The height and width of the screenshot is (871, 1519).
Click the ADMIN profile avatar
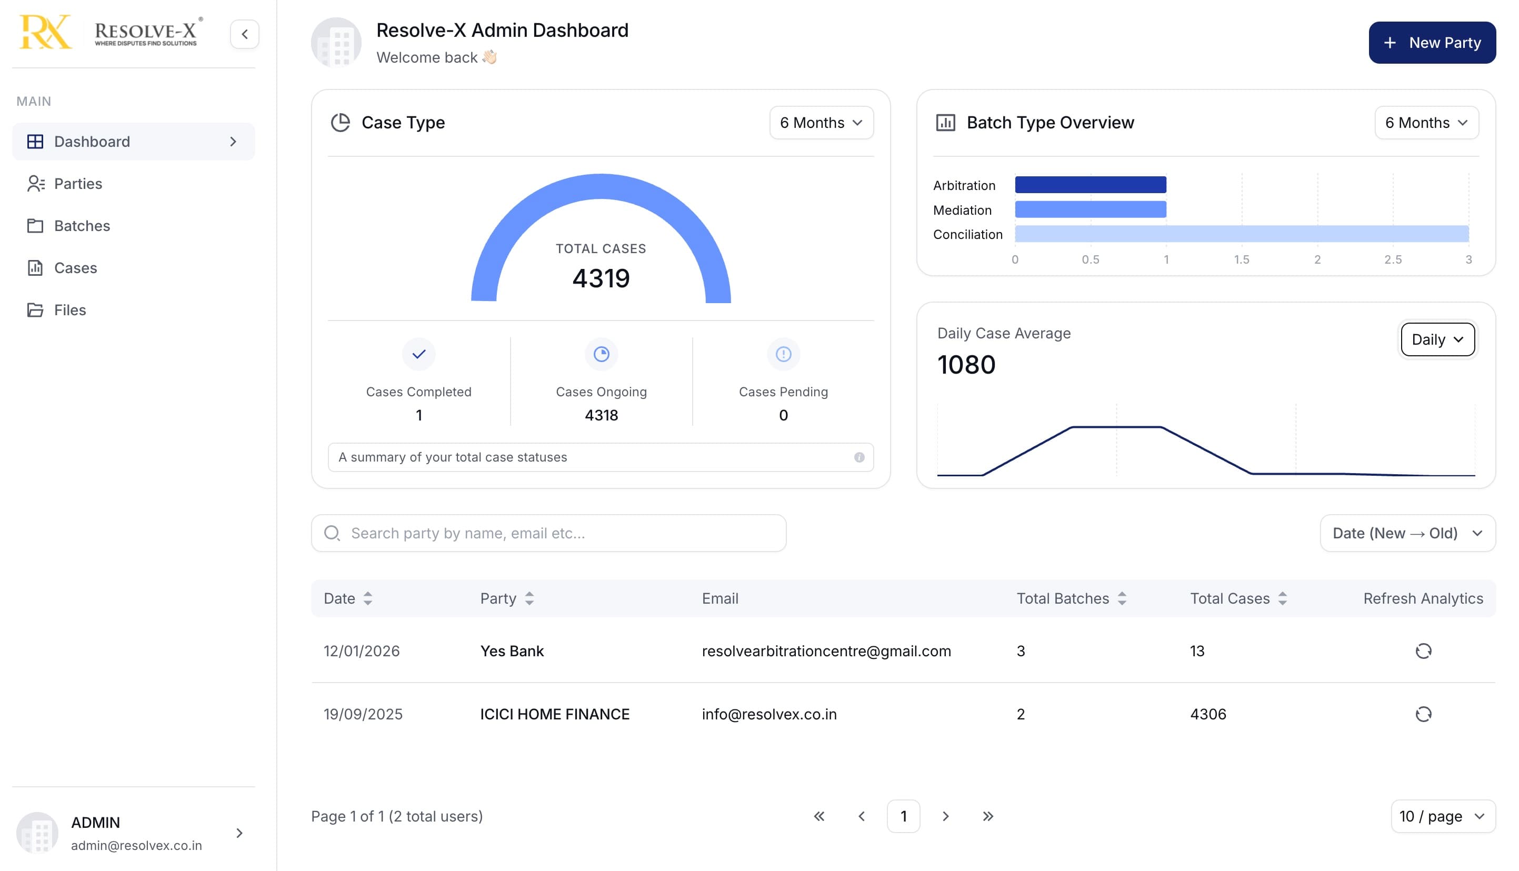pos(37,833)
